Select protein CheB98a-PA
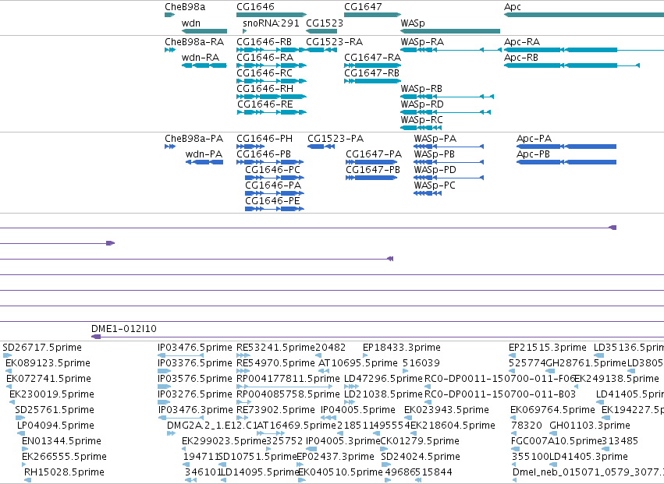This screenshot has height=484, width=664. tap(170, 147)
